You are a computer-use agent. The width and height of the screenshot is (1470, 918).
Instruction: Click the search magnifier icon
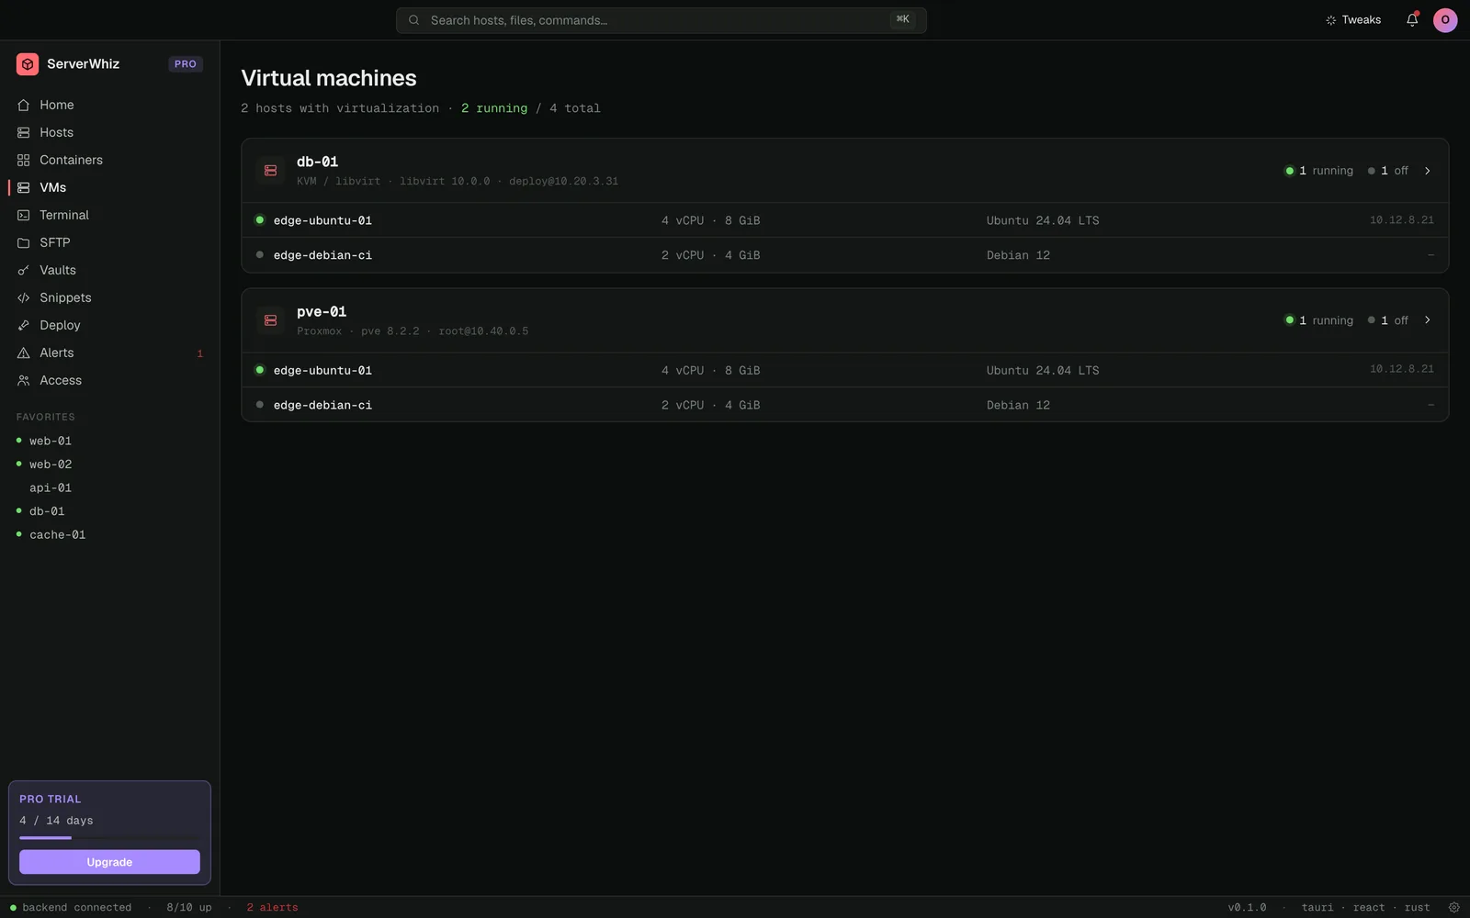[414, 20]
